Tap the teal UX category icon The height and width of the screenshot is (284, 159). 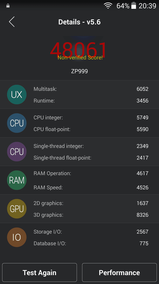(17, 95)
